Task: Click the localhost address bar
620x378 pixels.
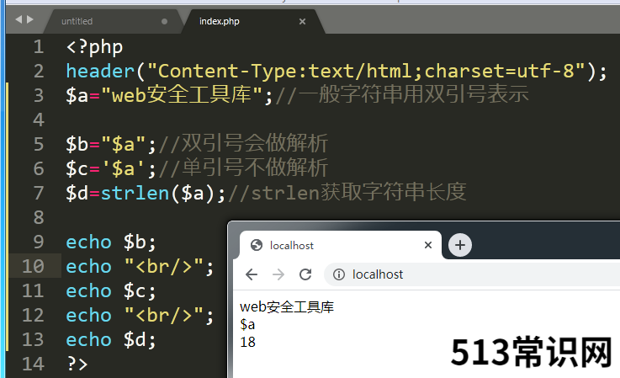Action: coord(472,274)
